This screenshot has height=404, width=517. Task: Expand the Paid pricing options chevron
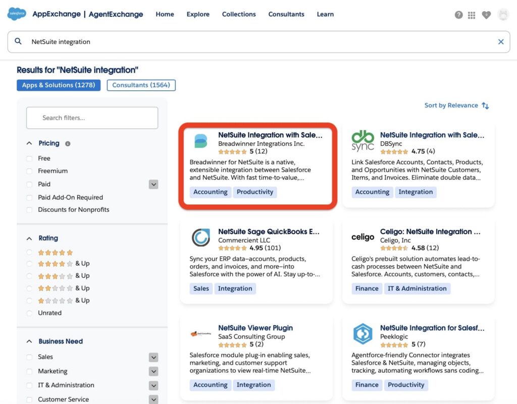[153, 184]
